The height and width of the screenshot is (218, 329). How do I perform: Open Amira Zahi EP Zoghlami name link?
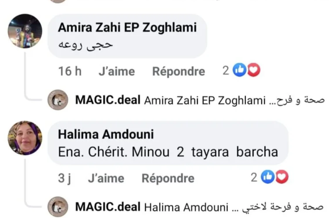coord(127,28)
